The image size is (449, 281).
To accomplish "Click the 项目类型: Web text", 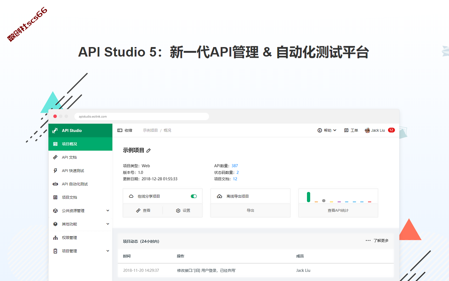I will pos(136,166).
